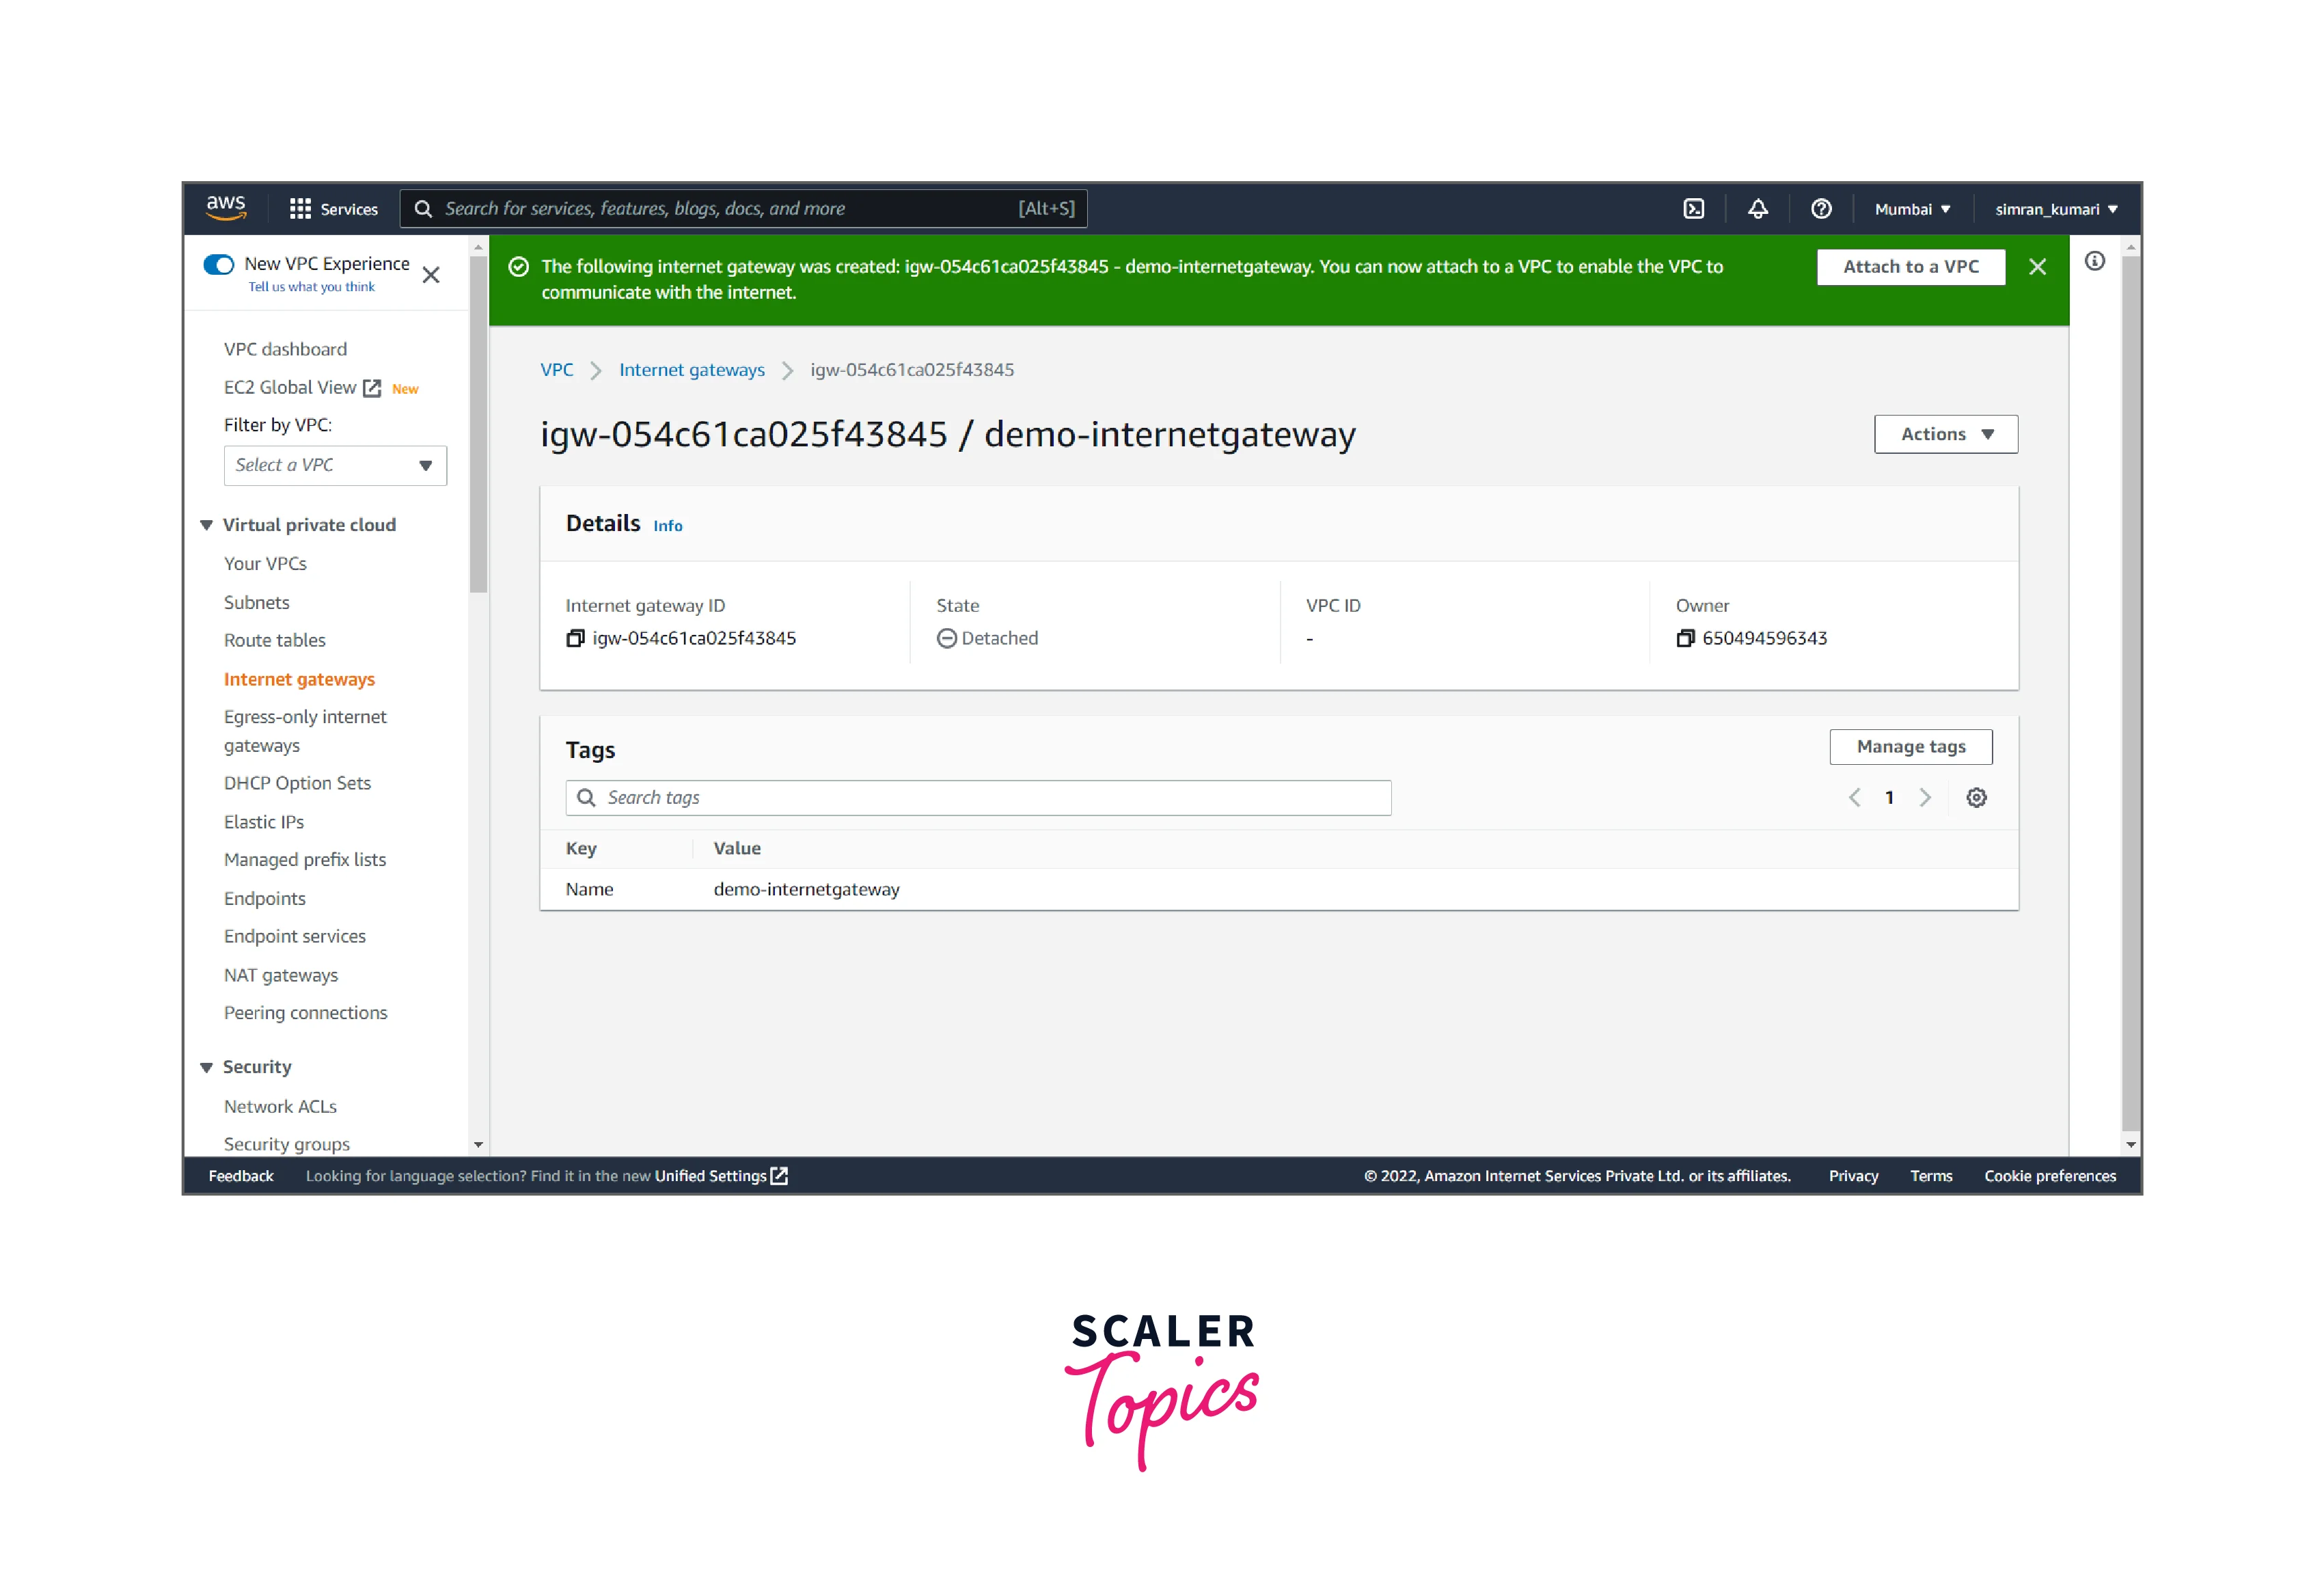Open tags table settings gear
This screenshot has height=1596, width=2324.
(x=1976, y=798)
